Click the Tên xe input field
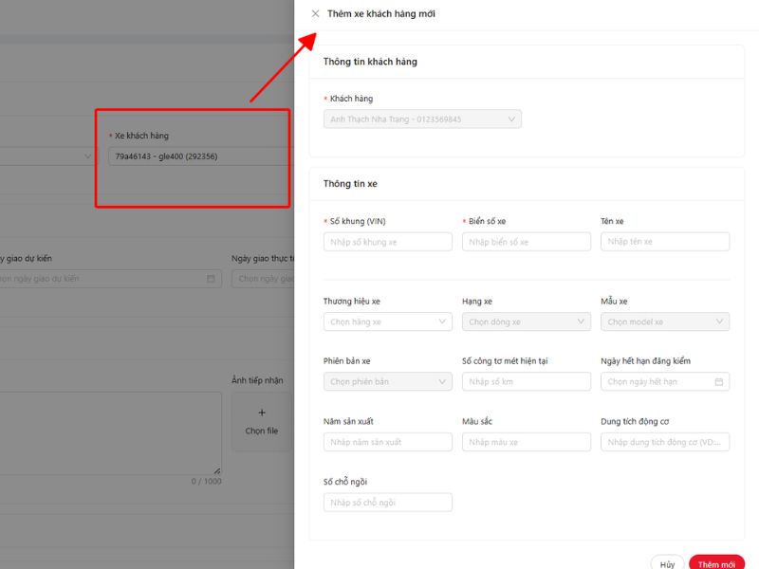 point(664,242)
